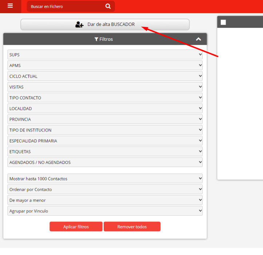The height and width of the screenshot is (255, 263).
Task: Click the Remover todos button
Action: [132, 227]
